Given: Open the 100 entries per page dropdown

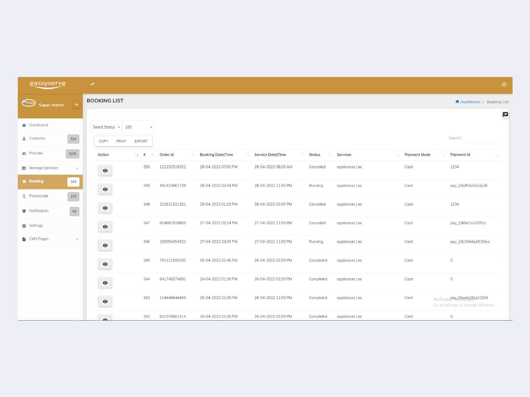Looking at the screenshot, I should 138,127.
